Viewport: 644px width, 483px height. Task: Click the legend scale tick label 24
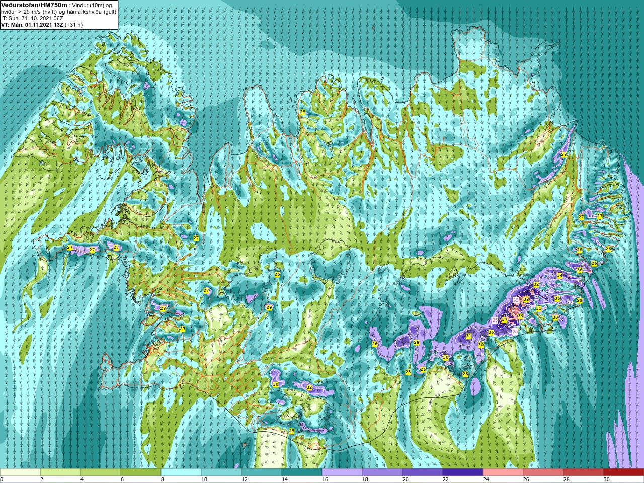pyautogui.click(x=486, y=479)
